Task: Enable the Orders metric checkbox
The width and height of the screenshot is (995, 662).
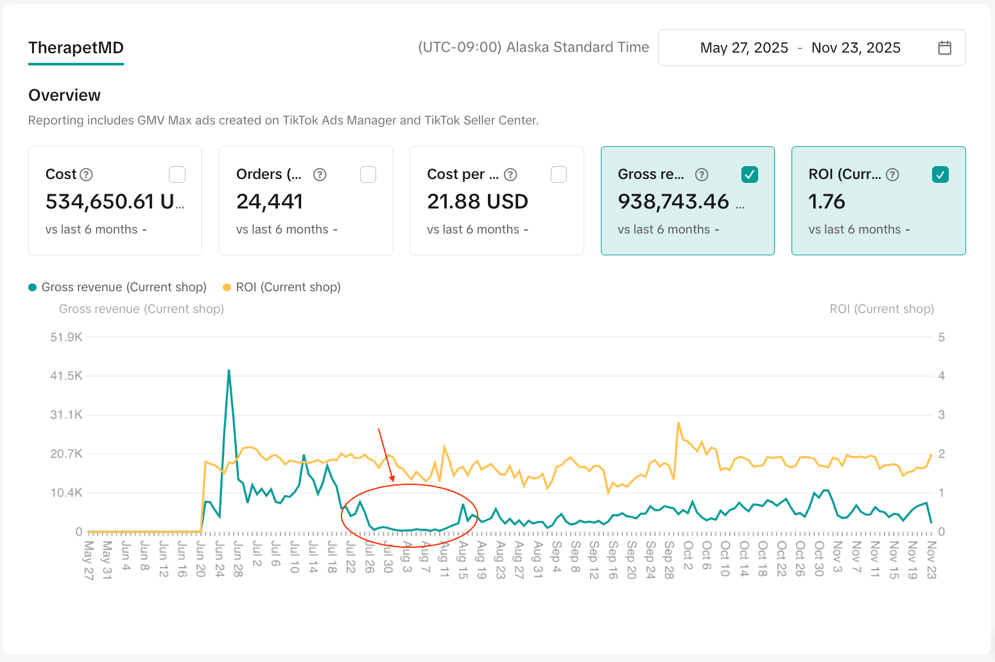Action: [368, 174]
